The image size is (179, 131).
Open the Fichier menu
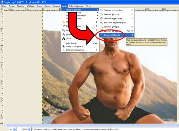tap(4, 6)
